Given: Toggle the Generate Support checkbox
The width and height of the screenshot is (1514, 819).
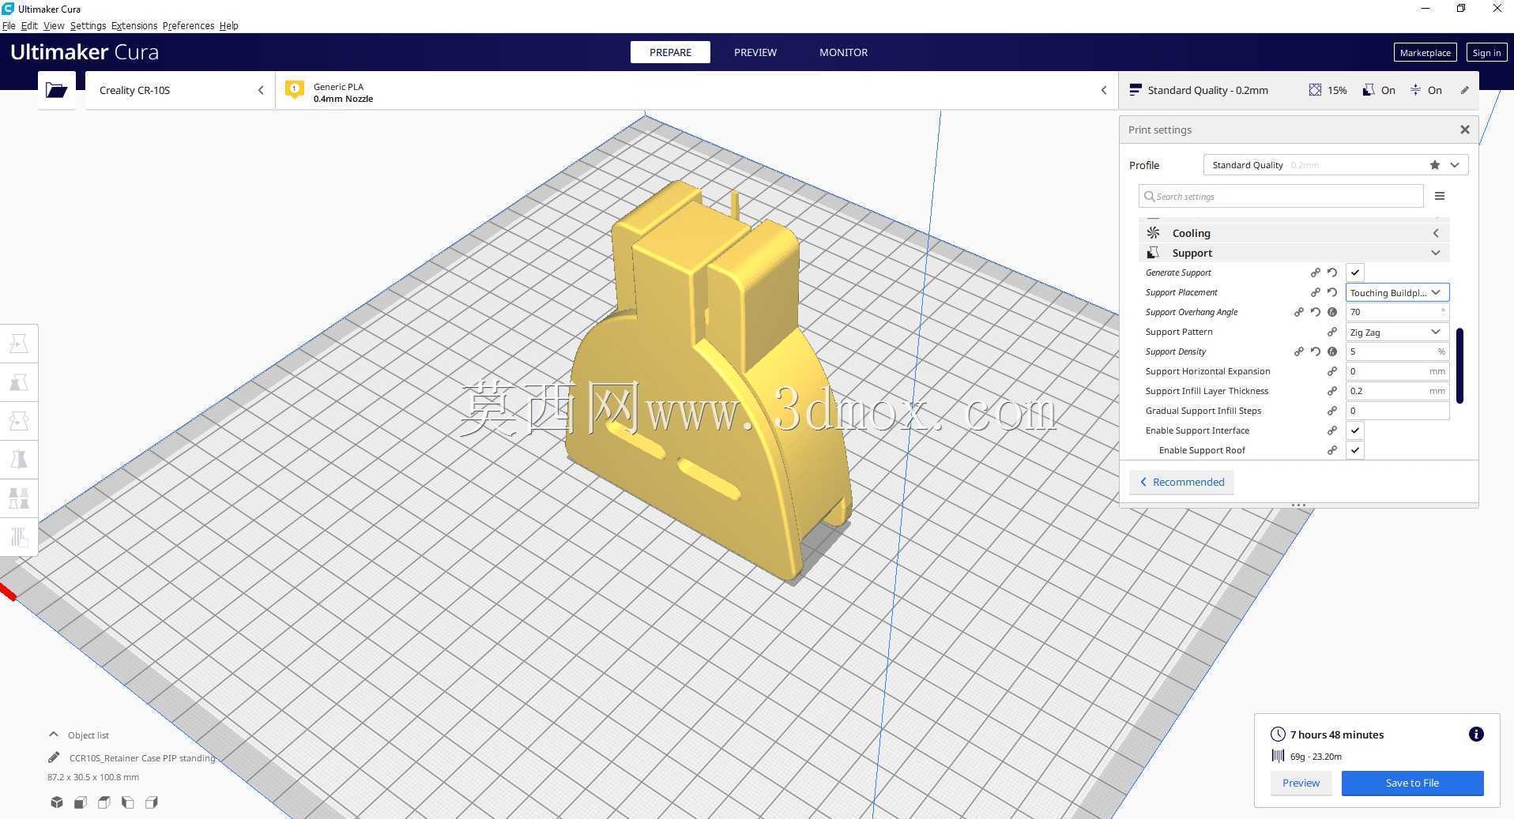Looking at the screenshot, I should tap(1354, 272).
